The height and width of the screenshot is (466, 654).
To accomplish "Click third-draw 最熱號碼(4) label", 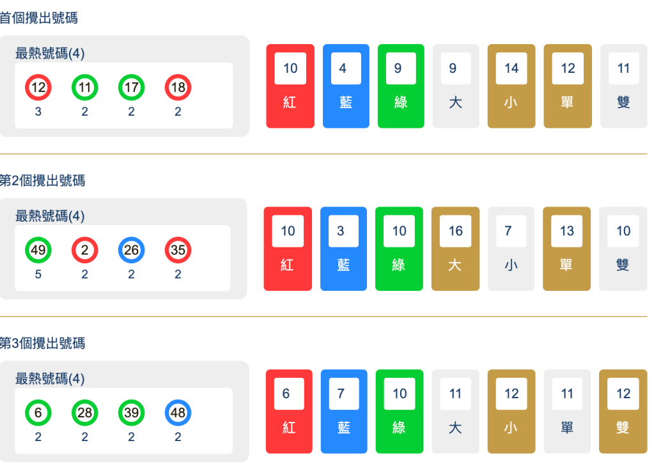I will pos(50,379).
